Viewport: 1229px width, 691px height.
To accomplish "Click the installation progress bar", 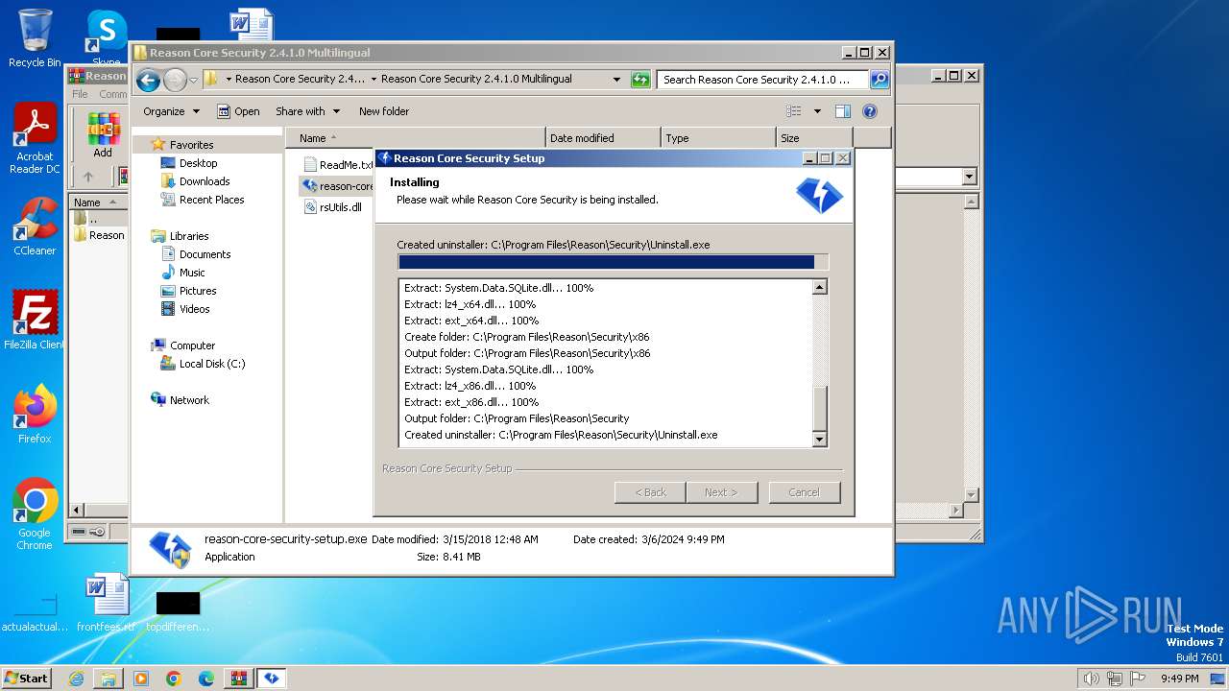I will [613, 262].
